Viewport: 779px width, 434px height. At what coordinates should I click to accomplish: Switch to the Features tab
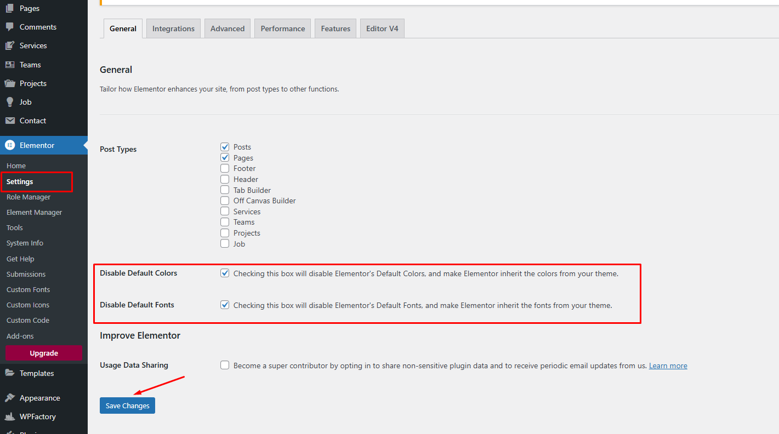[336, 28]
